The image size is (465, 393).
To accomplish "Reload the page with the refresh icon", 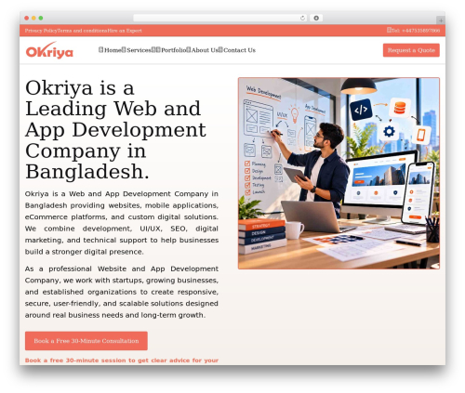I will [302, 18].
